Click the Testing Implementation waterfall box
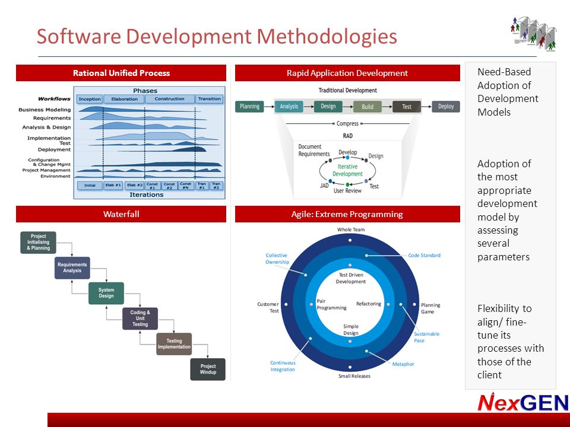The image size is (570, 427). tap(174, 344)
